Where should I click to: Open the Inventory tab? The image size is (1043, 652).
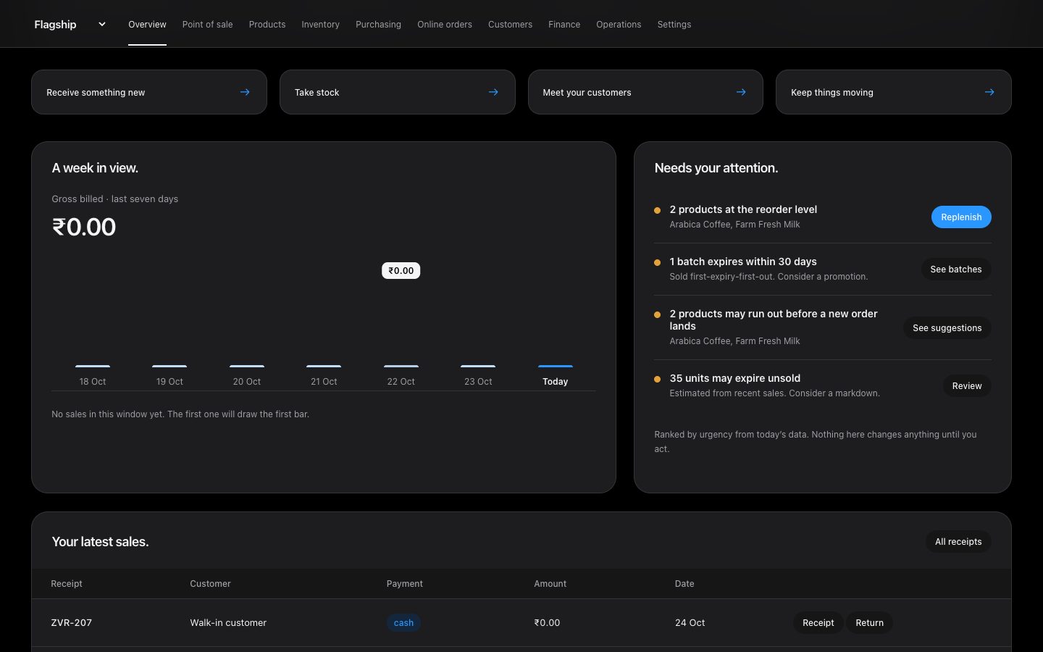tap(320, 24)
